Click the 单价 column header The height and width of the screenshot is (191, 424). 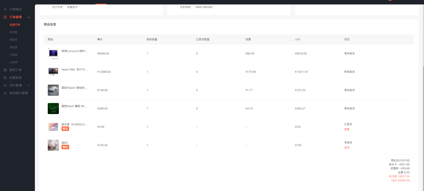pyautogui.click(x=100, y=39)
